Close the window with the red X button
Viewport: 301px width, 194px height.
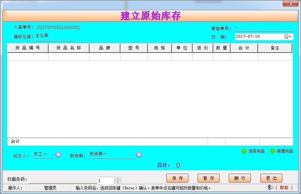(290, 3)
